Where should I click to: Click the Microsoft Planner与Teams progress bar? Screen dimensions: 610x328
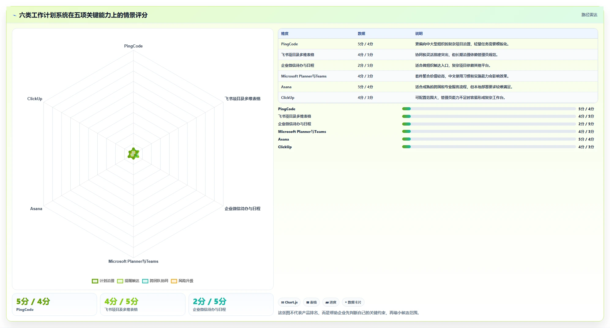(x=489, y=131)
